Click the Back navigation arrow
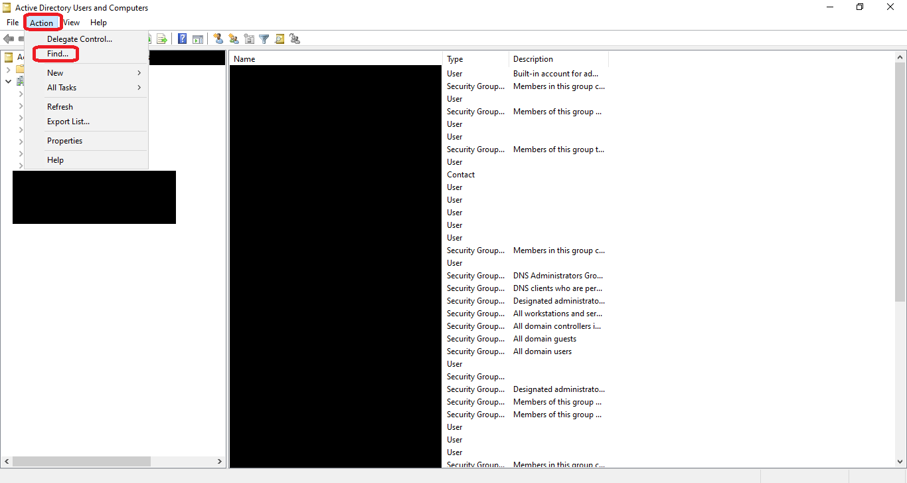907x483 pixels. click(8, 39)
